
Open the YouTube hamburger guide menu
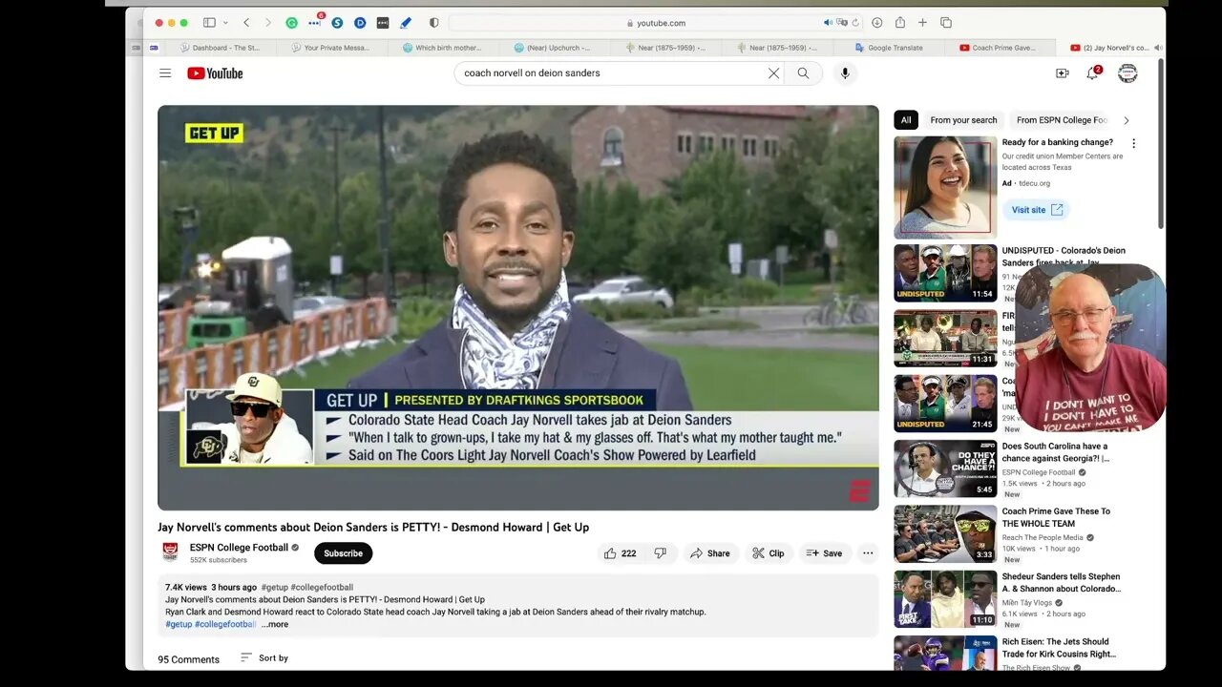point(165,73)
